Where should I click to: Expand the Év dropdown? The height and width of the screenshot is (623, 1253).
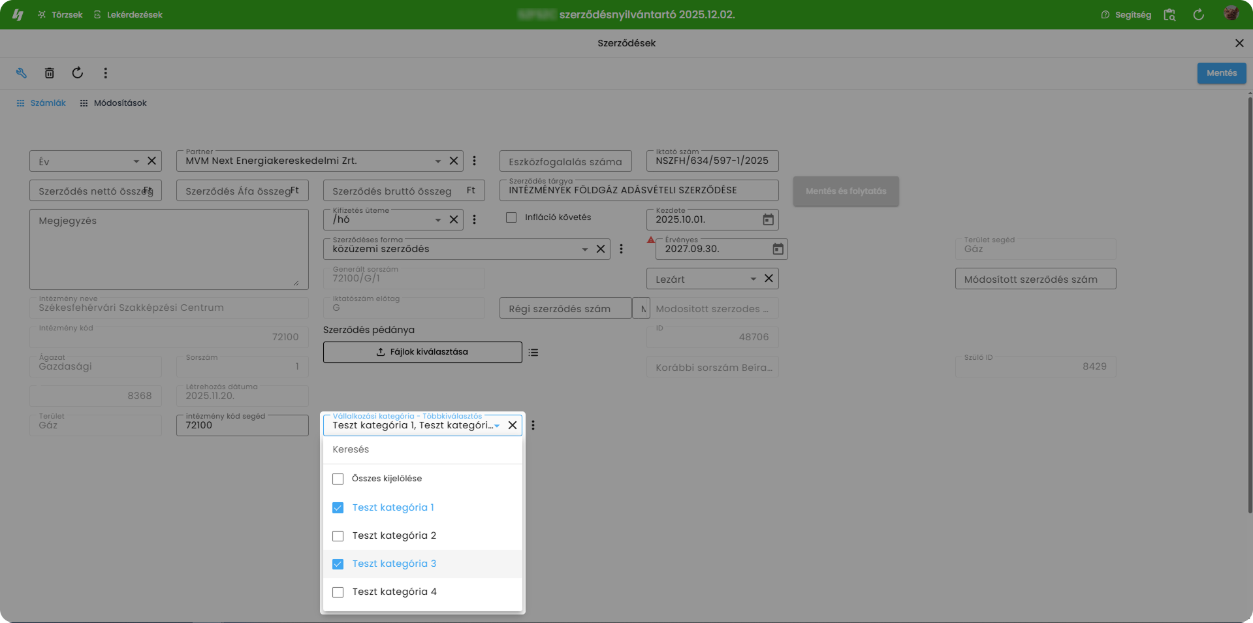136,161
